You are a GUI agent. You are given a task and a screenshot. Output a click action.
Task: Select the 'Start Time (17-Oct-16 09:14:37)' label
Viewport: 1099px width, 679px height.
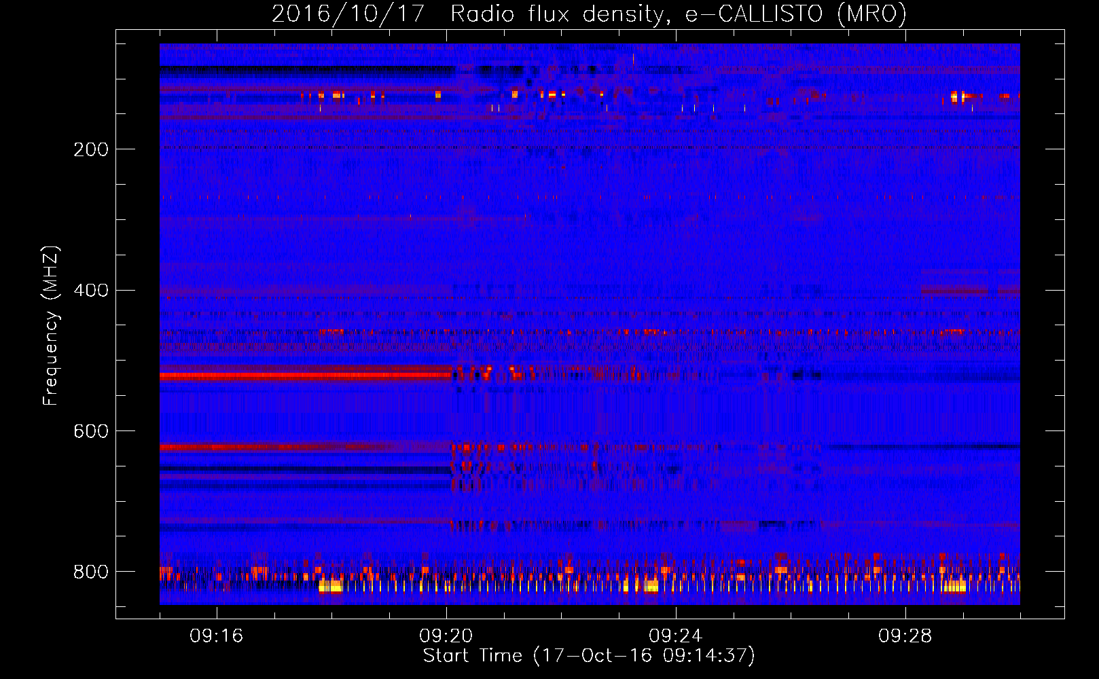click(x=589, y=656)
